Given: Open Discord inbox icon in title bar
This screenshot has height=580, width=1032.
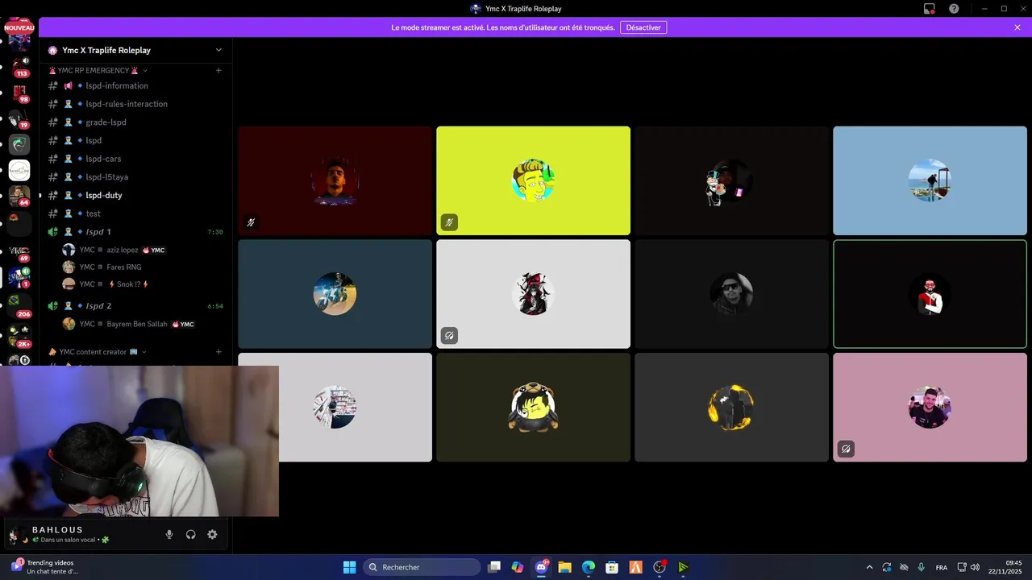Looking at the screenshot, I should point(930,8).
